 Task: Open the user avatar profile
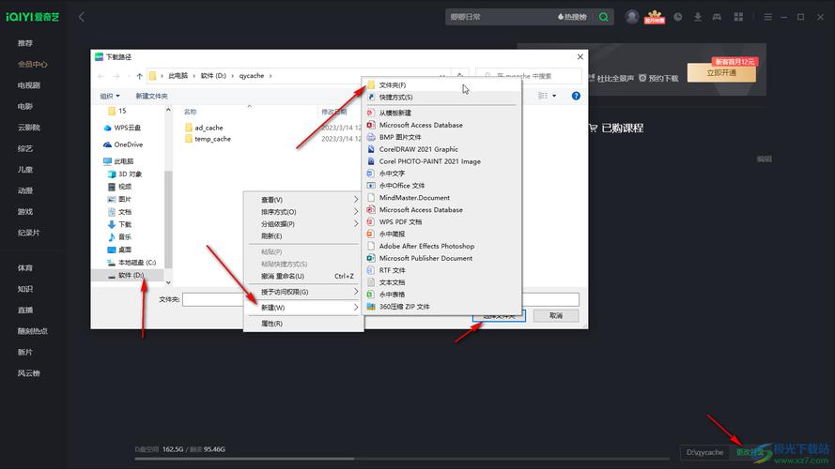(x=631, y=17)
